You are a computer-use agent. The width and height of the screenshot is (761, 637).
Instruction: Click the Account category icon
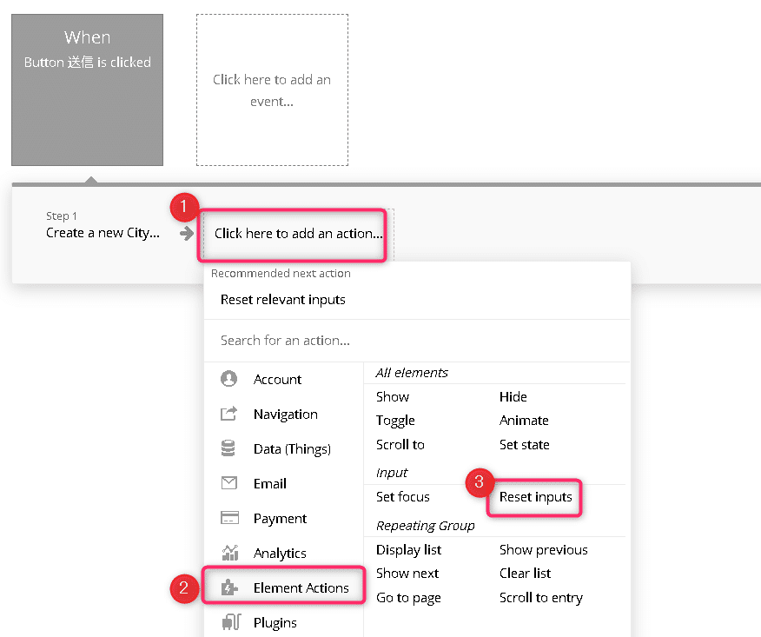pos(228,379)
